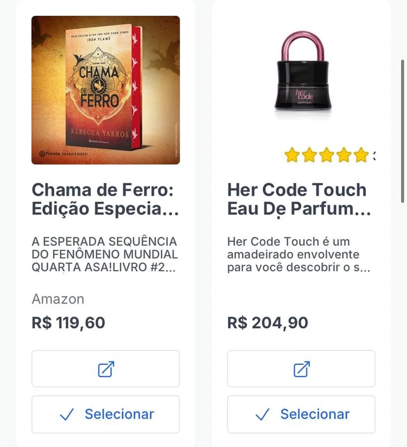
Task: Select the Her Code Touch perfume
Action: (301, 414)
